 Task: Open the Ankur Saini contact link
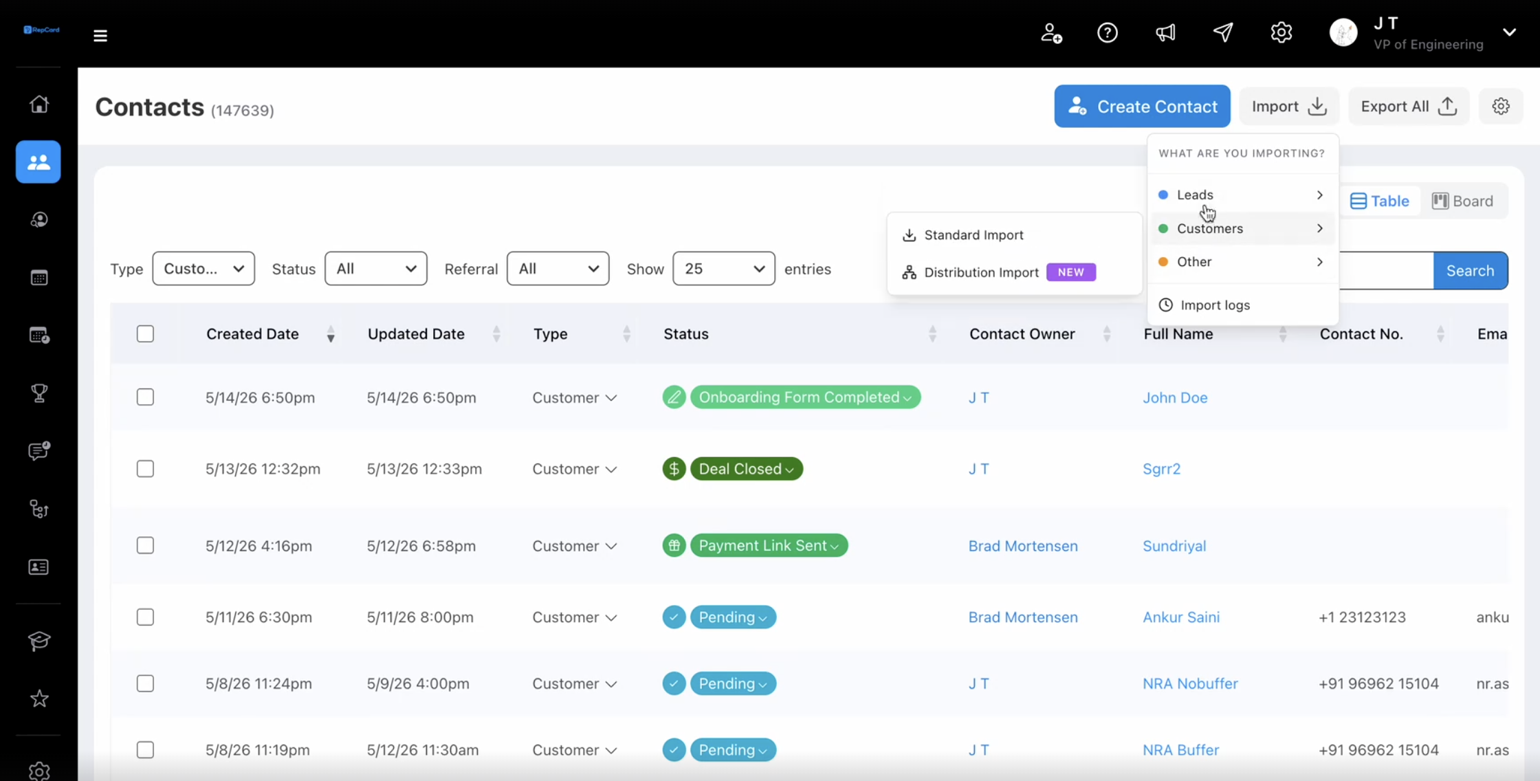(x=1181, y=617)
